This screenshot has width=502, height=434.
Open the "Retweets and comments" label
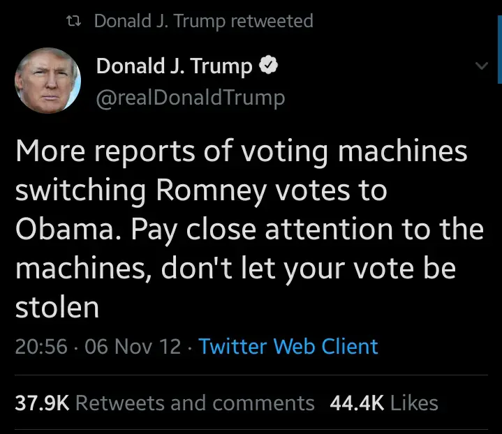[195, 403]
